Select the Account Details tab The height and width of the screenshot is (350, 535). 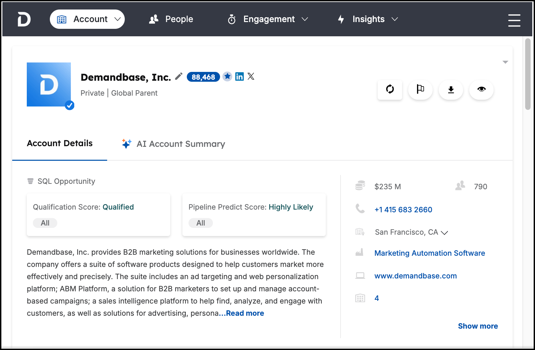[x=60, y=143]
